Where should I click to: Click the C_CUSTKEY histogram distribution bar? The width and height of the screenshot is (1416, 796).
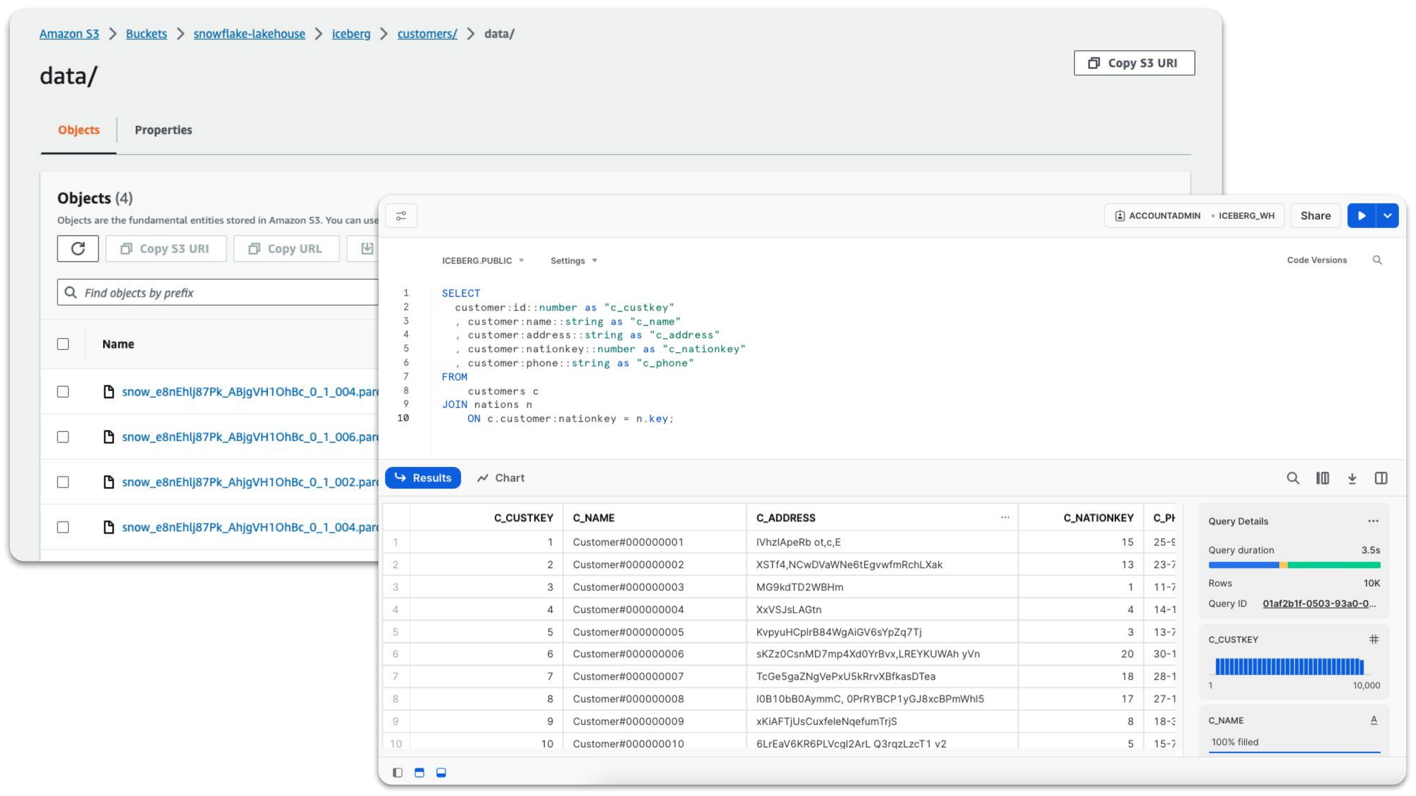pos(1290,666)
